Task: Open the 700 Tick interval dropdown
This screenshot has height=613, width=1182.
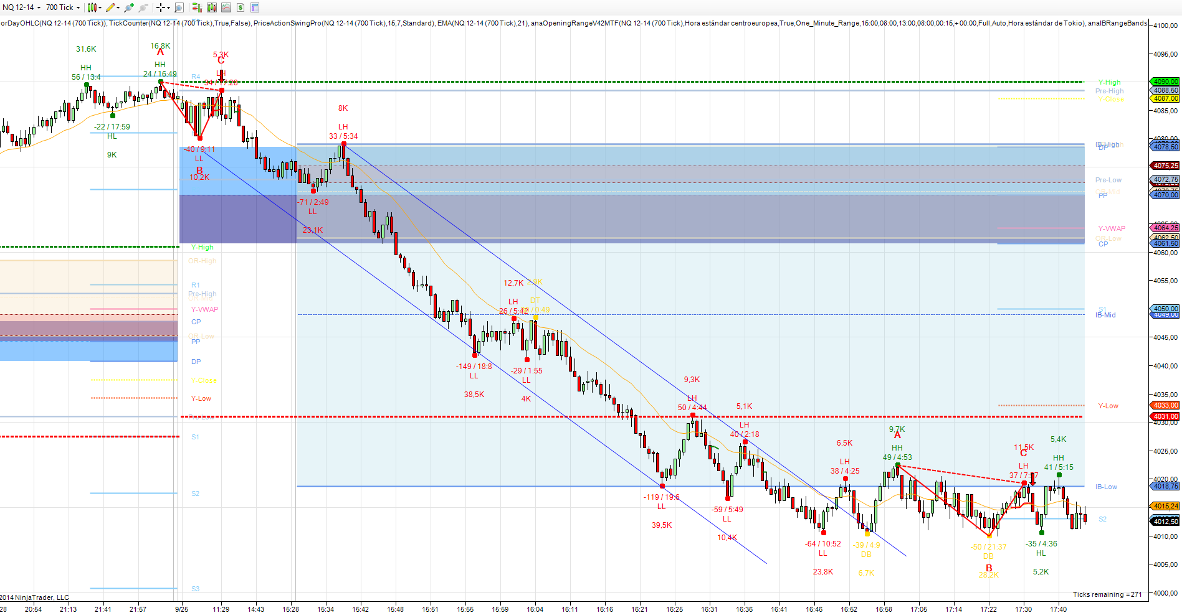Action: tap(63, 7)
